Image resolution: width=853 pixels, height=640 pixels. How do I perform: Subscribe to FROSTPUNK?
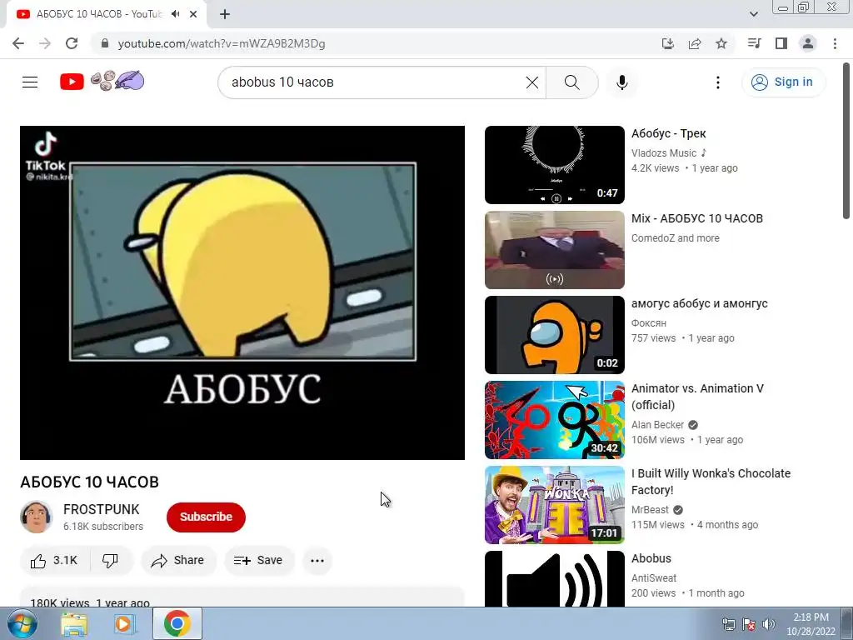(206, 517)
